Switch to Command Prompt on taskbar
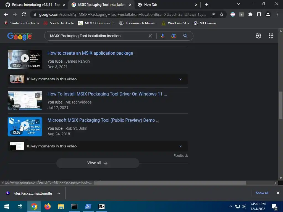 pos(74,206)
